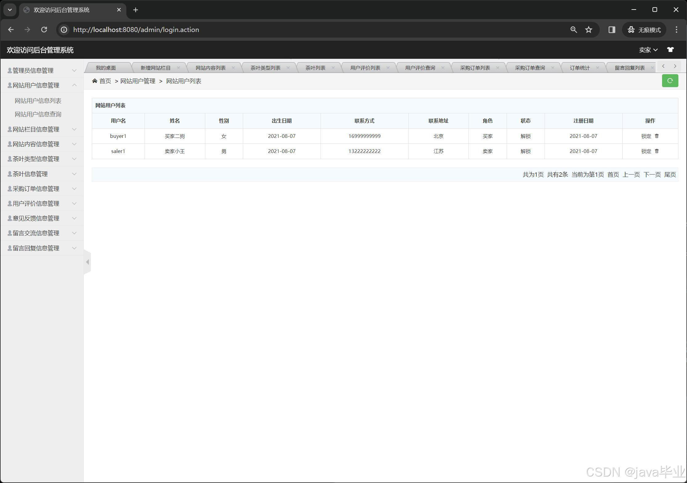
Task: Click the 无痕模式 incognito indicator
Action: [x=644, y=30]
